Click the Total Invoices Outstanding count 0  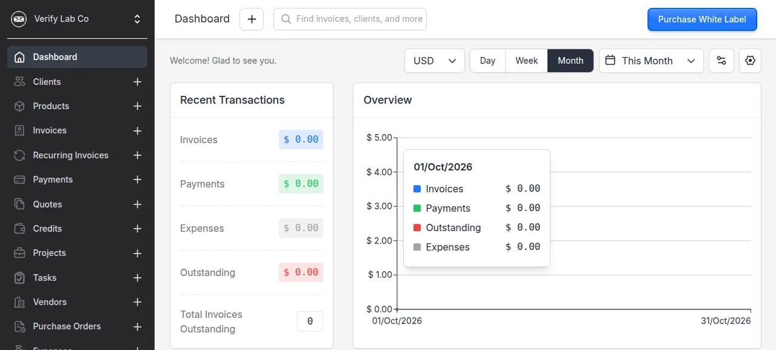pyautogui.click(x=310, y=321)
